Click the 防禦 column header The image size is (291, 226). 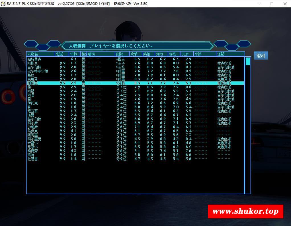coord(148,54)
